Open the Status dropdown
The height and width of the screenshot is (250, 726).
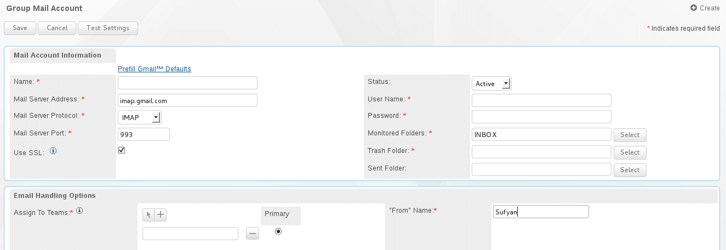[x=491, y=83]
